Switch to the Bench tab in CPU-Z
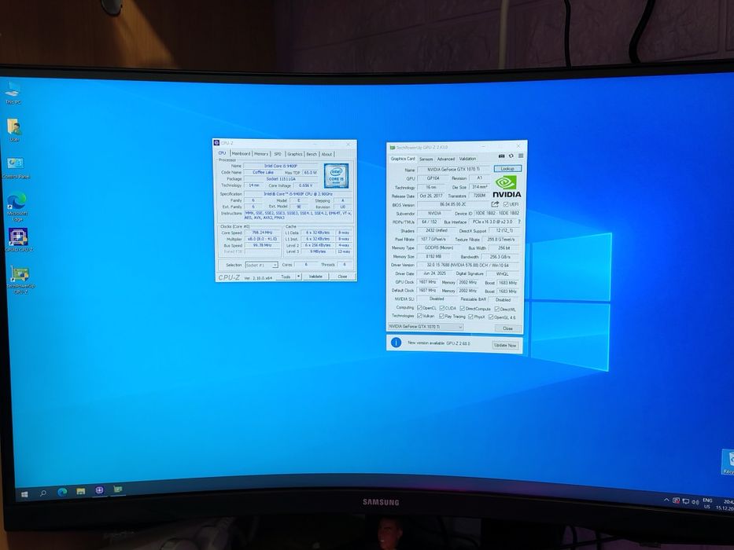734x550 pixels. coord(312,154)
